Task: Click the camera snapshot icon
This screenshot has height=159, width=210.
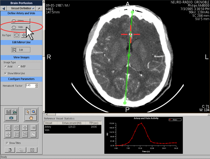Action: coord(11,118)
